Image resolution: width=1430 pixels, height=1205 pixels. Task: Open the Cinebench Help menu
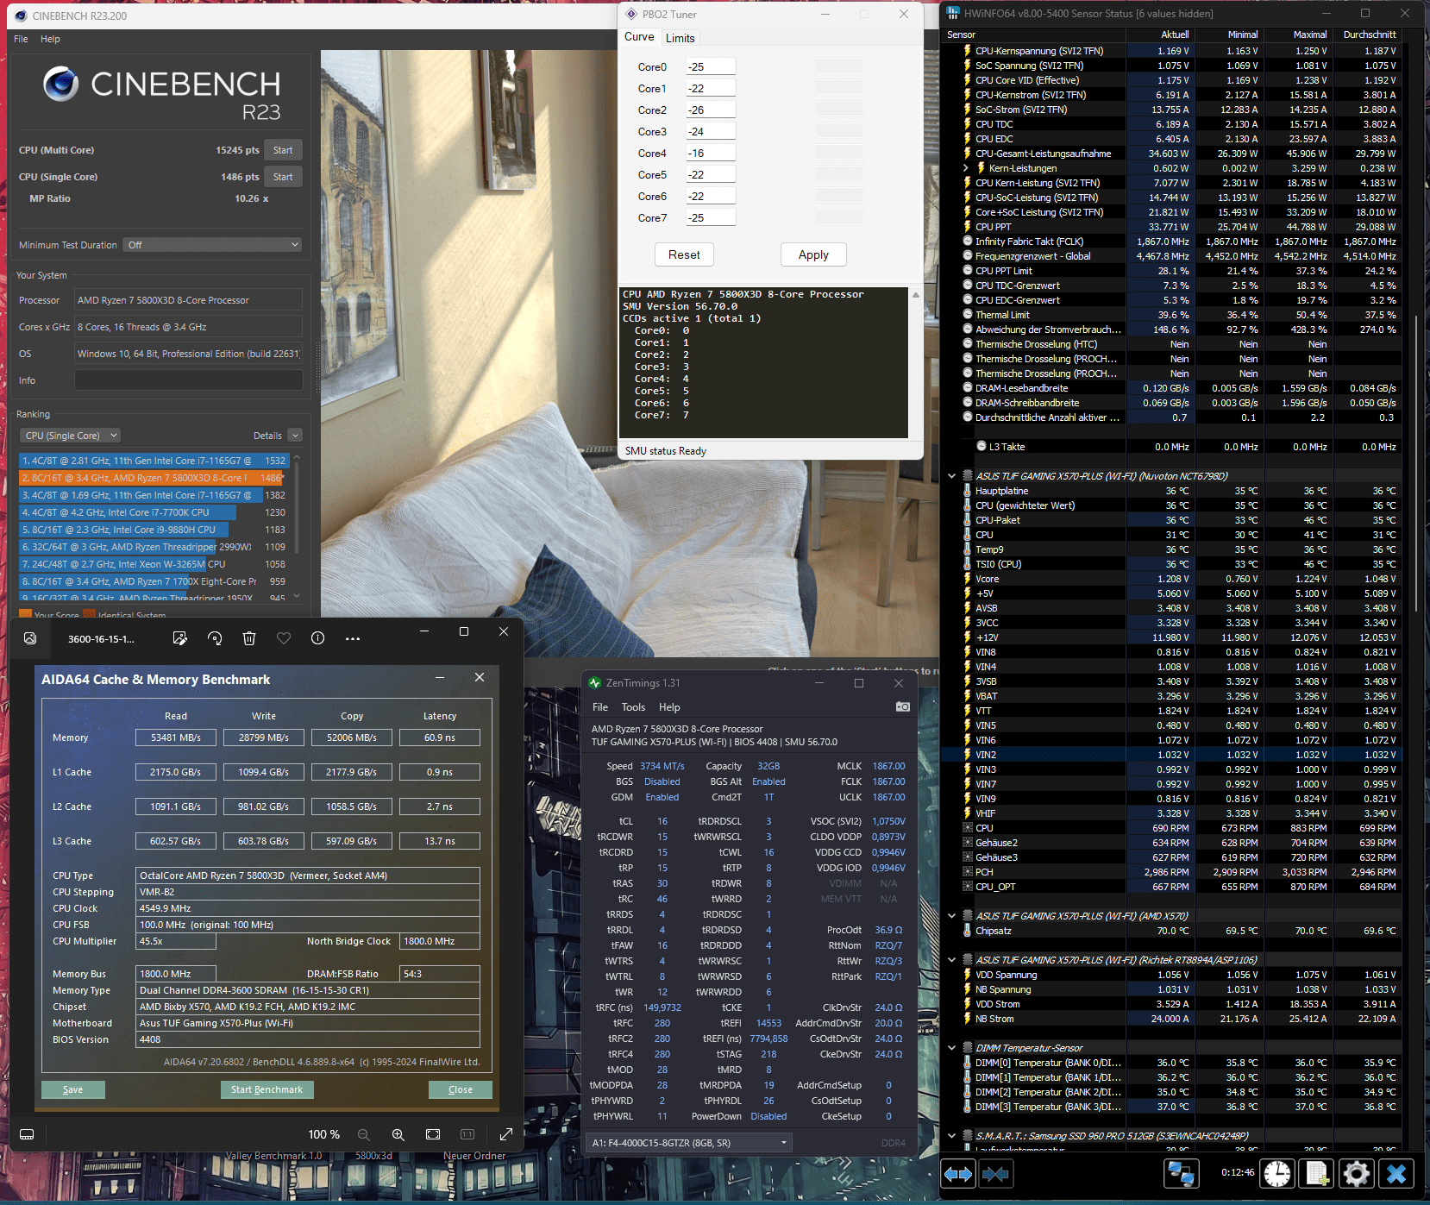click(50, 39)
